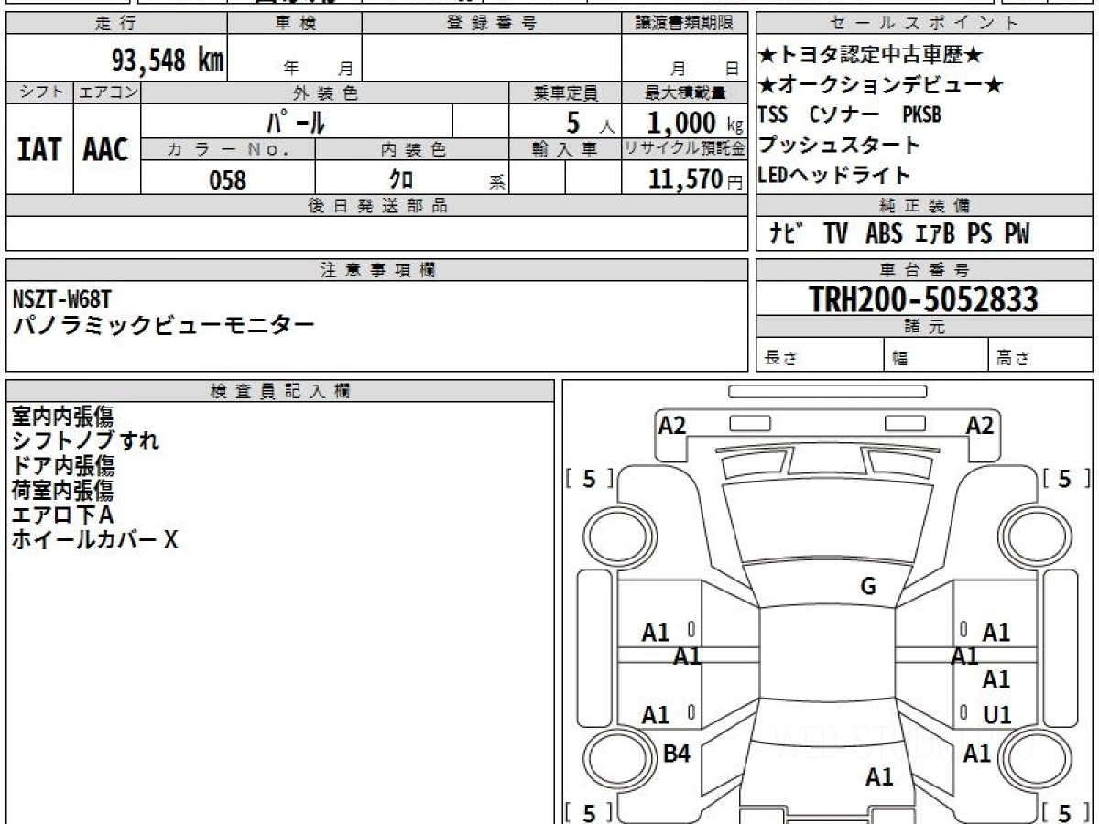This screenshot has width=1099, height=824.
Task: Select the 乗車定員 header
Action: pyautogui.click(x=565, y=92)
